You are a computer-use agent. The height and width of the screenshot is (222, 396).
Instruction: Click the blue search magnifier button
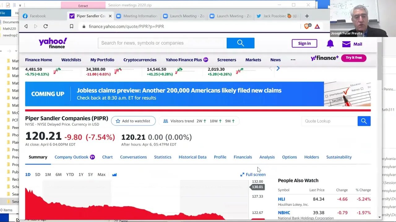(240, 43)
